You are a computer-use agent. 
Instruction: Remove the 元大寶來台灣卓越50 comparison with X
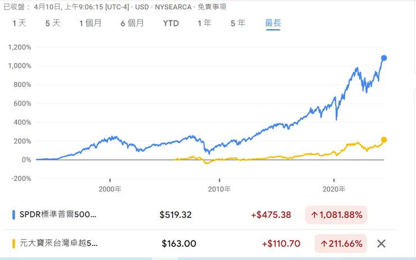[381, 243]
